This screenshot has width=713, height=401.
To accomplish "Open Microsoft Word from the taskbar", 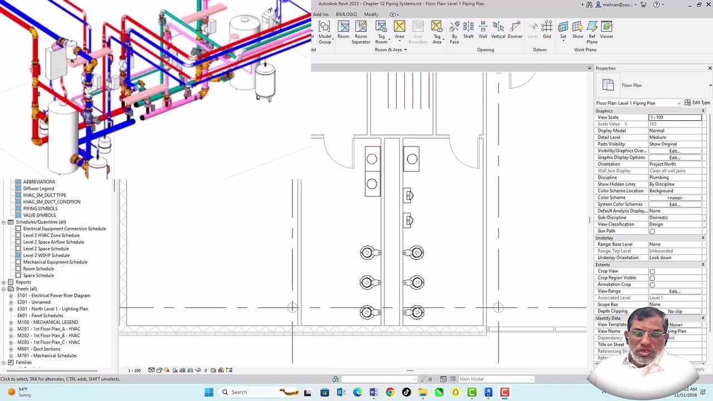I will [x=374, y=392].
